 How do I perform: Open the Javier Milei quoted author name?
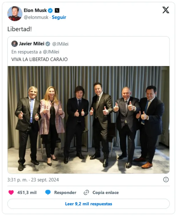32,44
